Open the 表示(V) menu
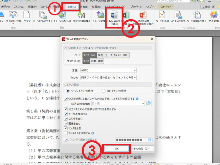The width and height of the screenshot is (220, 165). (x=5, y=7)
